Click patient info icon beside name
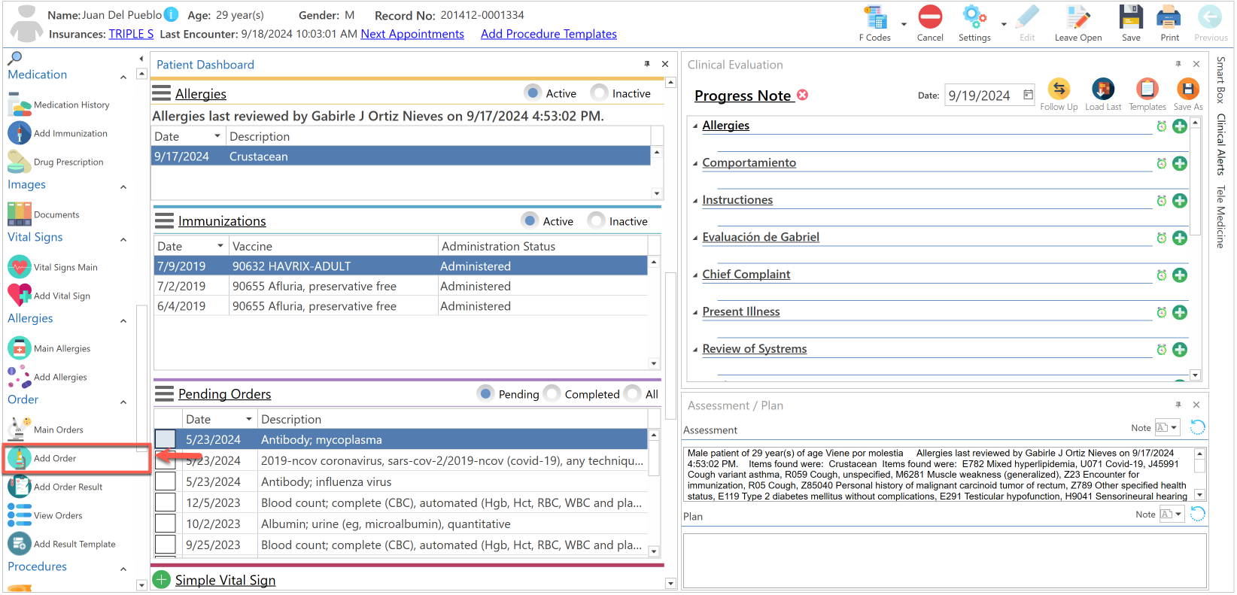This screenshot has width=1237, height=595. point(172,14)
